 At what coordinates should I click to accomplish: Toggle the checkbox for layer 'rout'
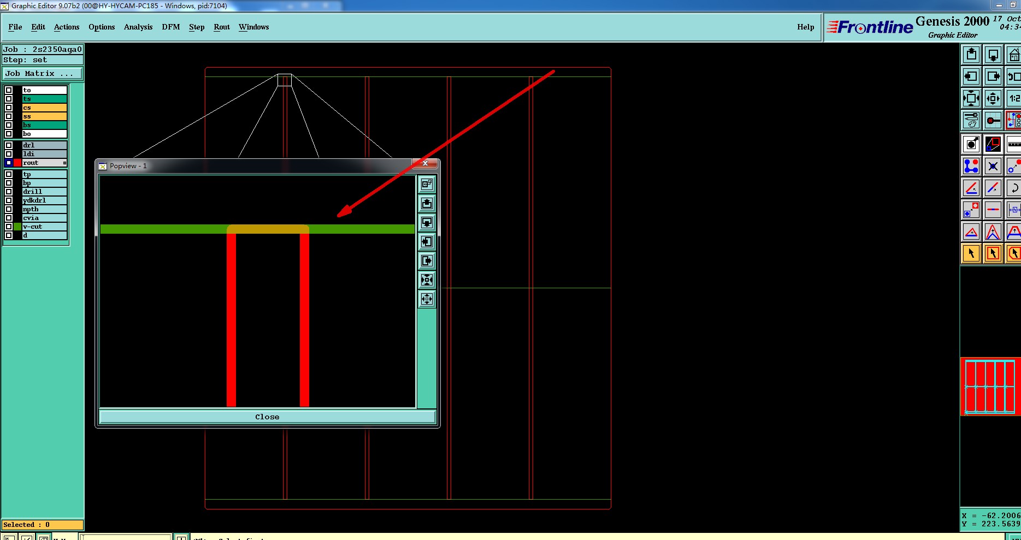(x=9, y=163)
